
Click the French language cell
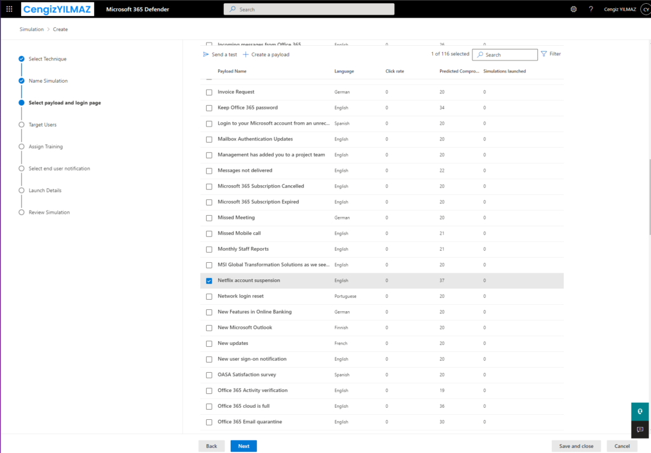click(341, 344)
